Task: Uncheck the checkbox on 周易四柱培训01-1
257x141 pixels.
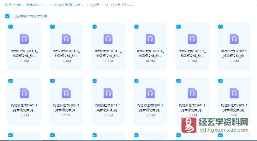Action: tap(11, 27)
